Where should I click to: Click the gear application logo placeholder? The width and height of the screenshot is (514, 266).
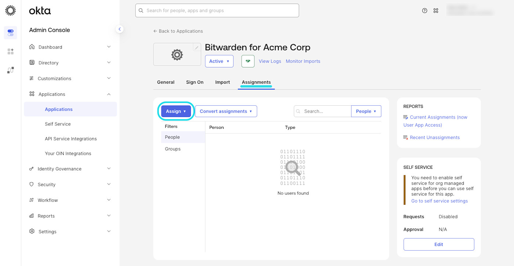[x=177, y=55]
